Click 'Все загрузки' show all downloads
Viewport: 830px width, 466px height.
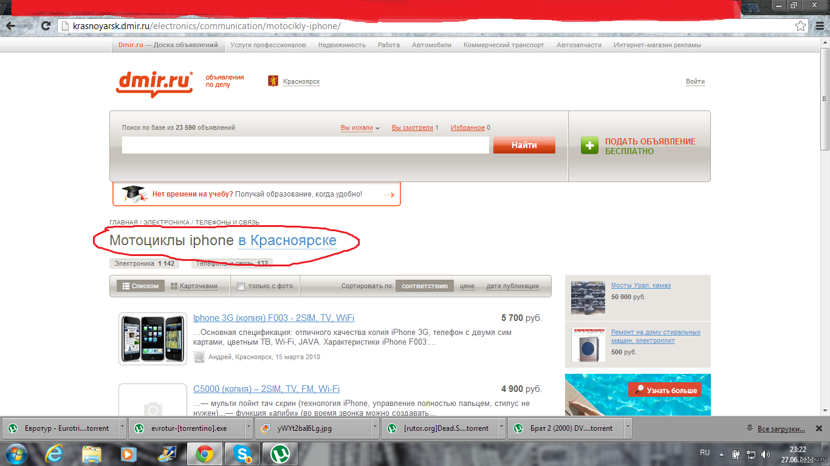tap(781, 428)
